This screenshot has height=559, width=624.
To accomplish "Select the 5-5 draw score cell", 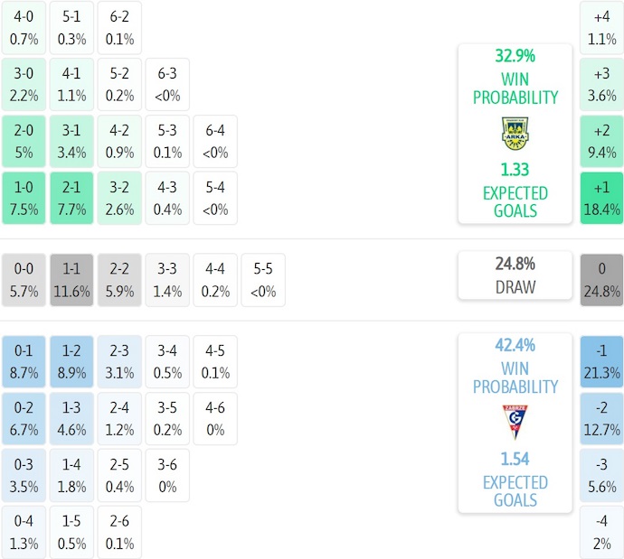I will click(x=263, y=281).
